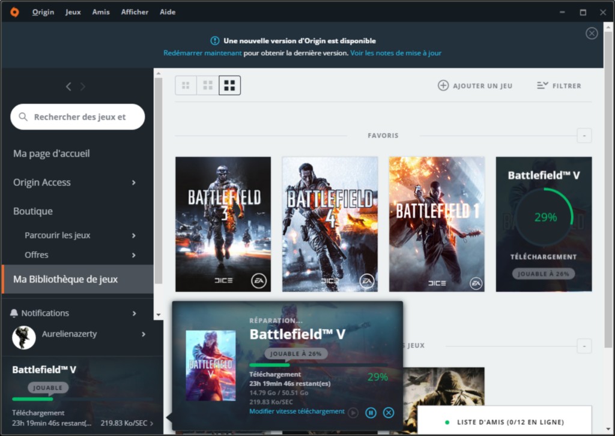Dismiss the Origin update banner
This screenshot has height=436, width=615.
click(x=592, y=34)
